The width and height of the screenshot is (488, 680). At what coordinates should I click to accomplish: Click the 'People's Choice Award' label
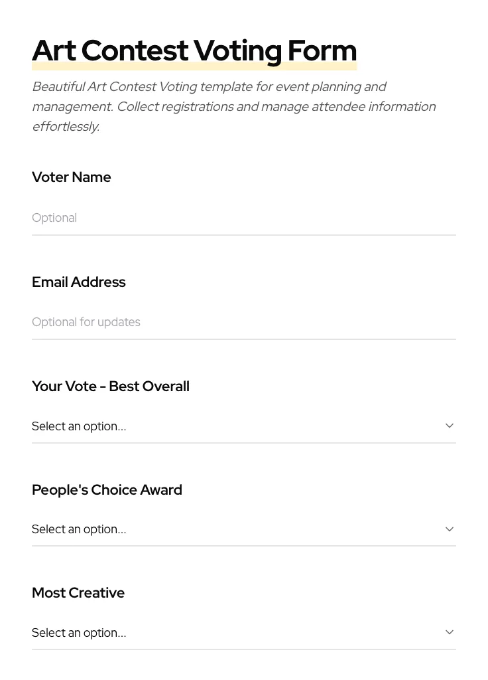(x=107, y=490)
